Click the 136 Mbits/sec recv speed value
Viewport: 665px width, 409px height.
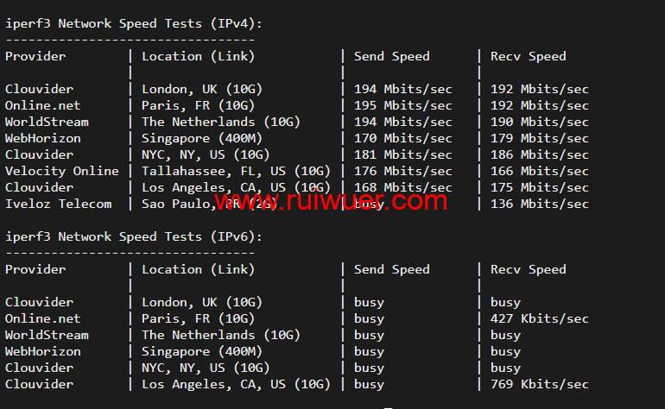coord(540,204)
